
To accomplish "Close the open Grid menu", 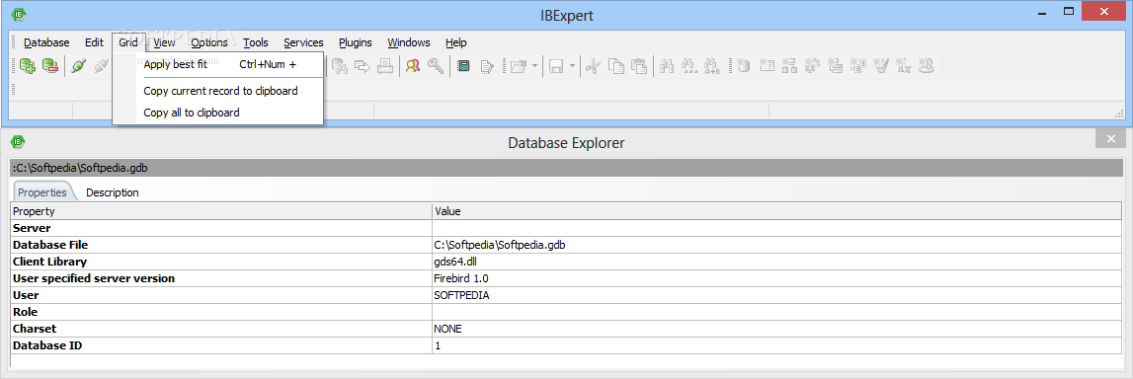I will [128, 42].
